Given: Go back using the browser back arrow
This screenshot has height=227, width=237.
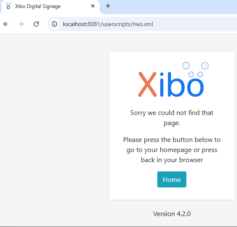Looking at the screenshot, I should point(6,24).
